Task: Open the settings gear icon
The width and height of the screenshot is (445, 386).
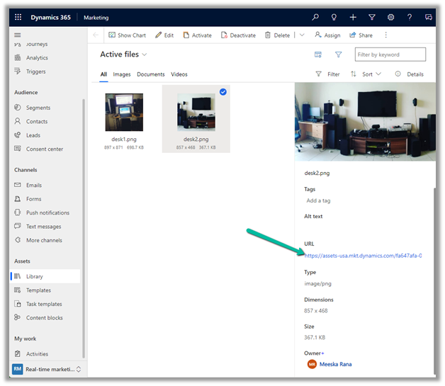Action: [390, 17]
